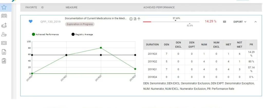Click the QPP_130_2019 measure ID
This screenshot has width=263, height=108.
tap(50, 22)
